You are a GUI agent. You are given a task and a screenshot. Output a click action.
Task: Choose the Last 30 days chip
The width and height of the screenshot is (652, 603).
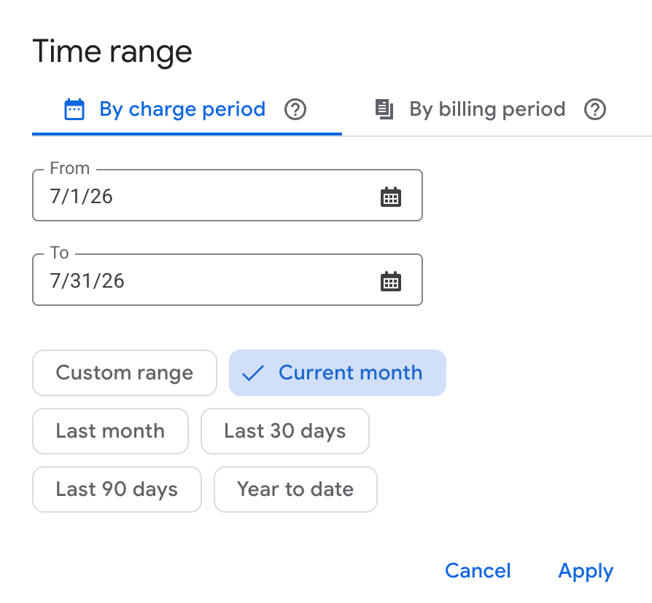click(x=285, y=431)
